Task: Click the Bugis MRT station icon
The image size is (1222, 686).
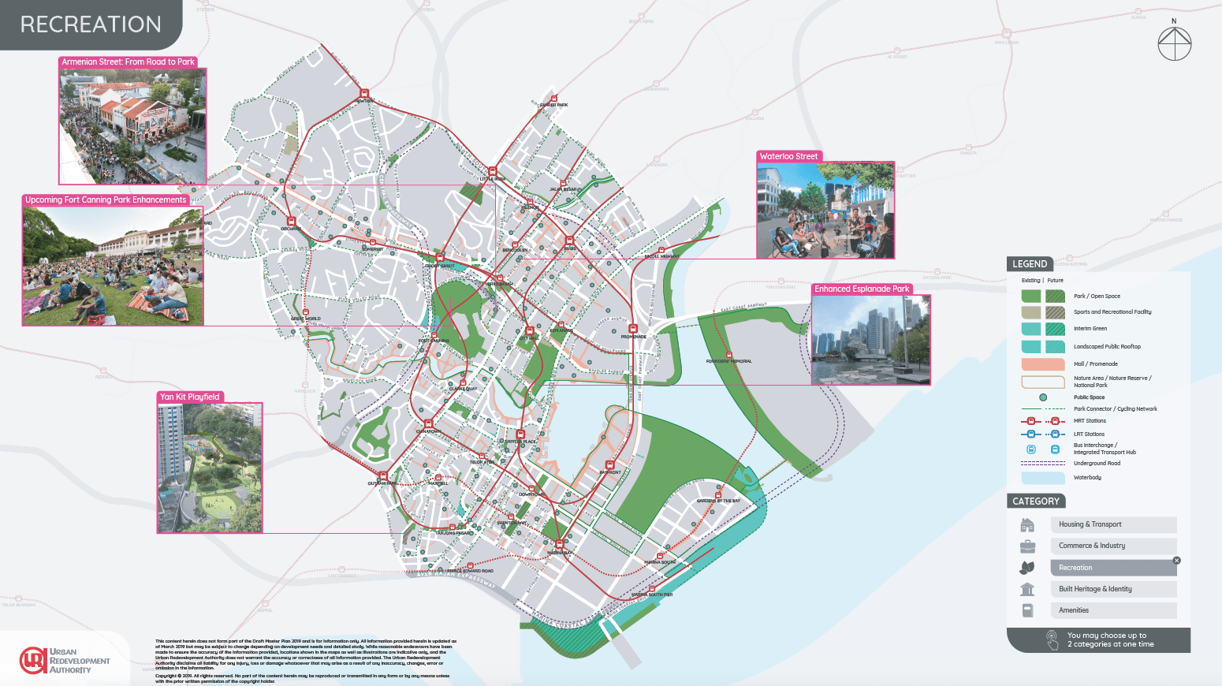Action: click(x=569, y=241)
